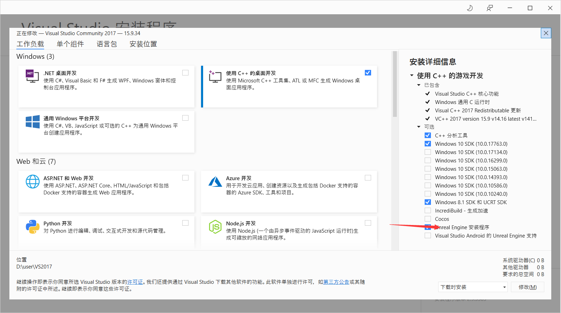Check Windows 10 SDK (10.0.17134.0)
The image size is (561, 313).
428,152
